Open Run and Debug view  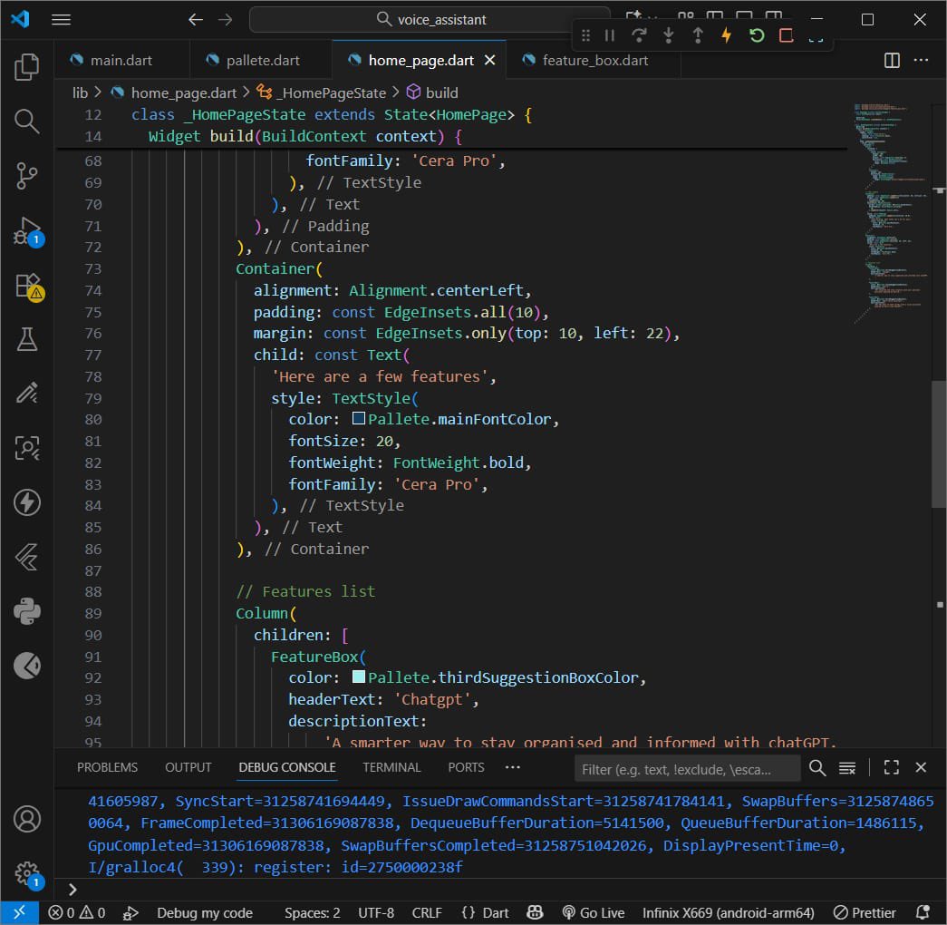(26, 230)
